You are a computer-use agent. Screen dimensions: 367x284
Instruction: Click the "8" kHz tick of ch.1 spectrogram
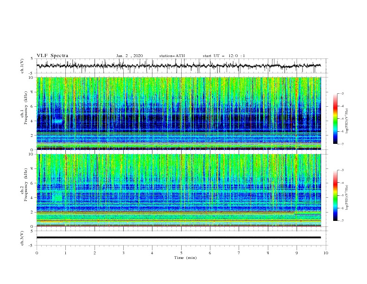(x=32, y=92)
